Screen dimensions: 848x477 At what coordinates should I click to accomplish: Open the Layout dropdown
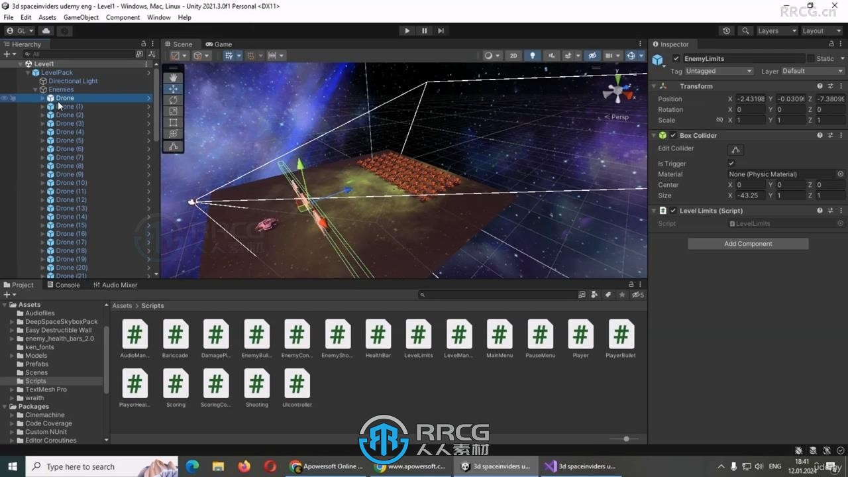pyautogui.click(x=820, y=30)
